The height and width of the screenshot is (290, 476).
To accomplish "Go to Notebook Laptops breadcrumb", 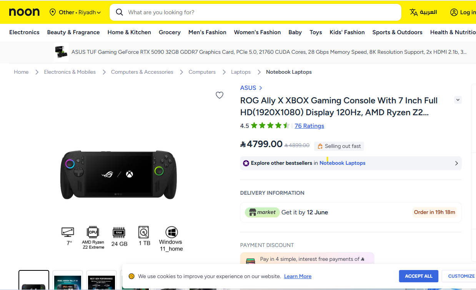I will coord(289,72).
